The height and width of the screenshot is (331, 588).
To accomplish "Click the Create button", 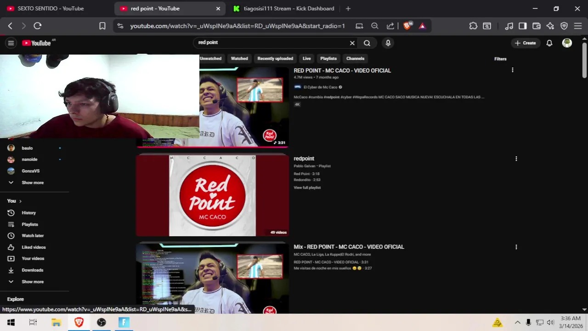I will (525, 43).
